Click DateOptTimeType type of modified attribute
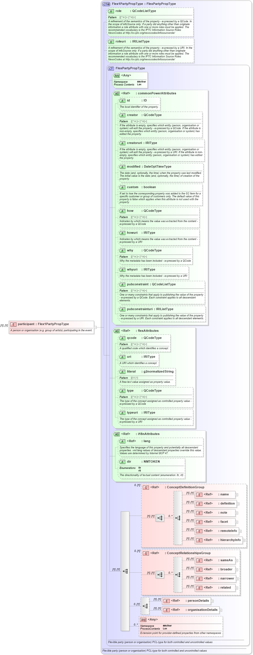 [x=158, y=167]
